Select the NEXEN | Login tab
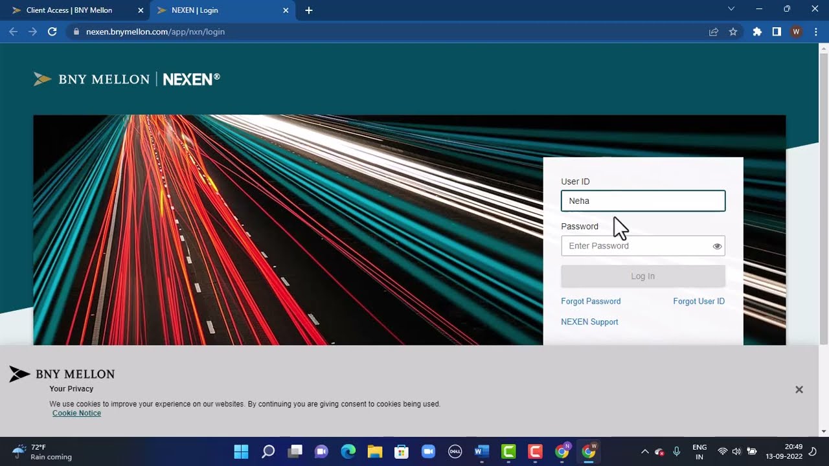This screenshot has width=829, height=466. coord(223,10)
